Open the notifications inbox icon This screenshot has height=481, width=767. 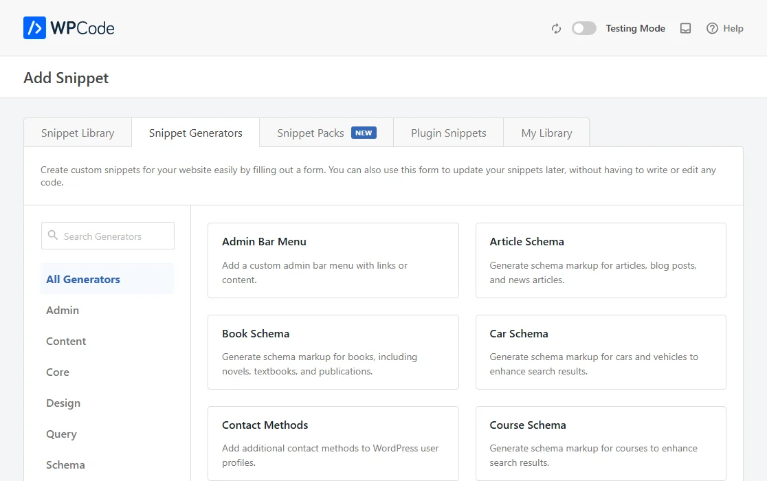tap(685, 28)
